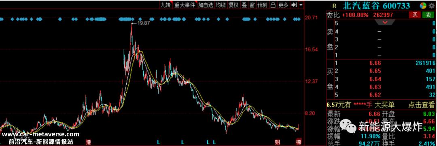Toggle the 叠 overlay option
The image size is (437, 146).
coord(244,5)
